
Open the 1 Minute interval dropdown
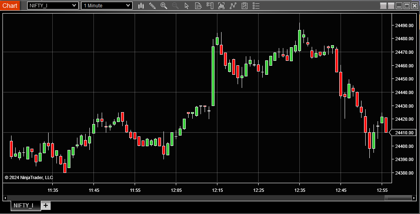tap(107, 6)
